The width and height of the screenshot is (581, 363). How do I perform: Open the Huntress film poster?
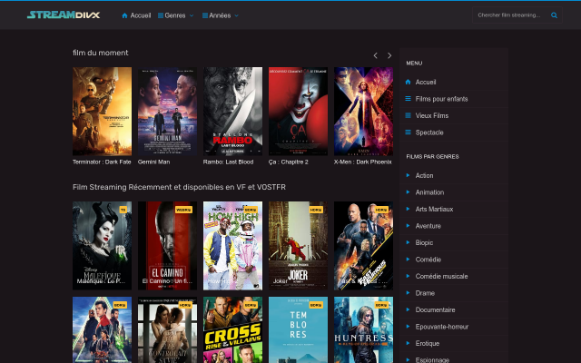(363, 329)
